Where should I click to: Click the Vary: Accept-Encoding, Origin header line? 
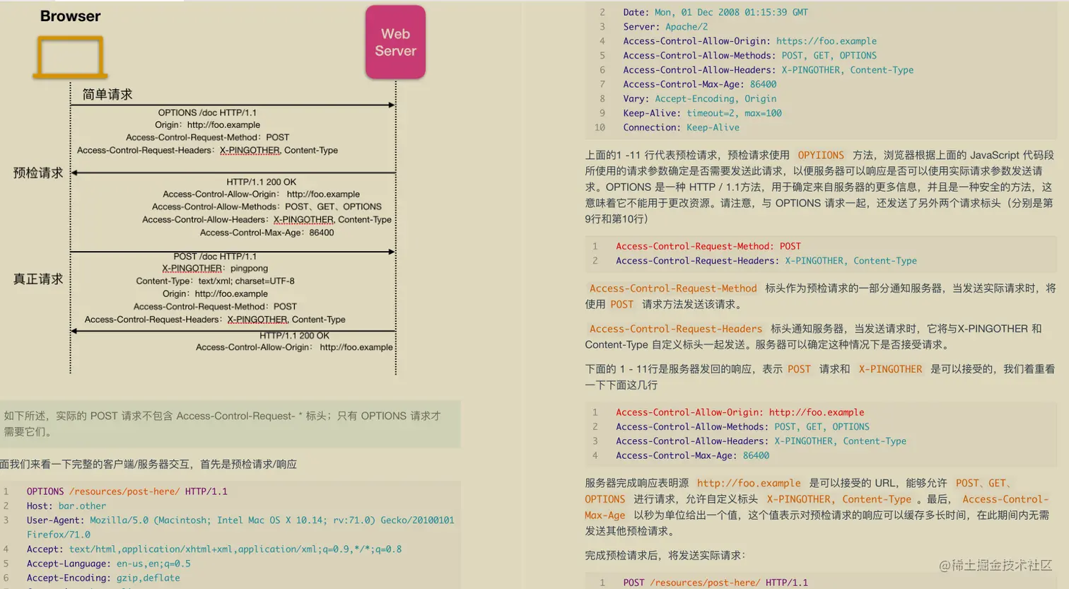[x=691, y=98]
